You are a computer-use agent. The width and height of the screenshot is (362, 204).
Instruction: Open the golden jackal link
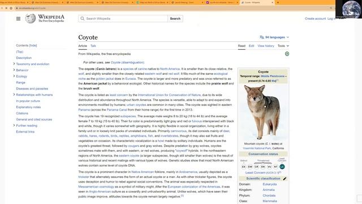105,79
